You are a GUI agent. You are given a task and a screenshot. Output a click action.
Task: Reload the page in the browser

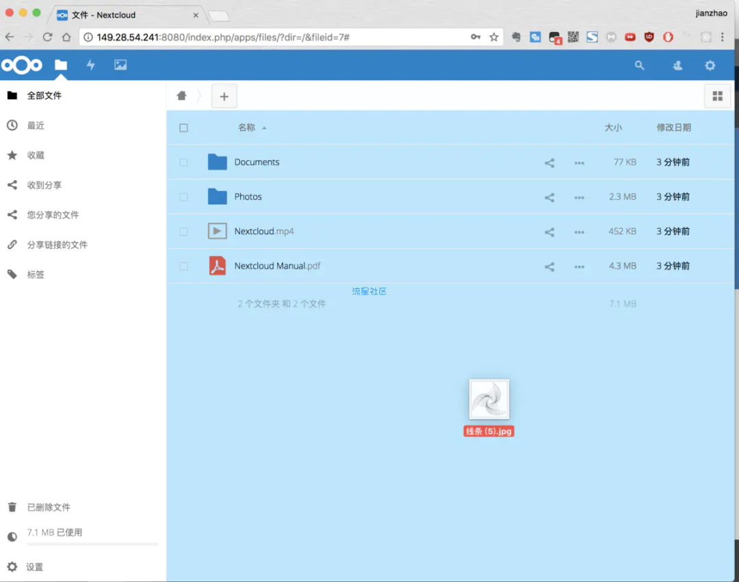(x=47, y=37)
